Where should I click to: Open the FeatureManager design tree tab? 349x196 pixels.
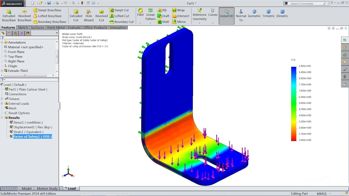pyautogui.click(x=3, y=33)
